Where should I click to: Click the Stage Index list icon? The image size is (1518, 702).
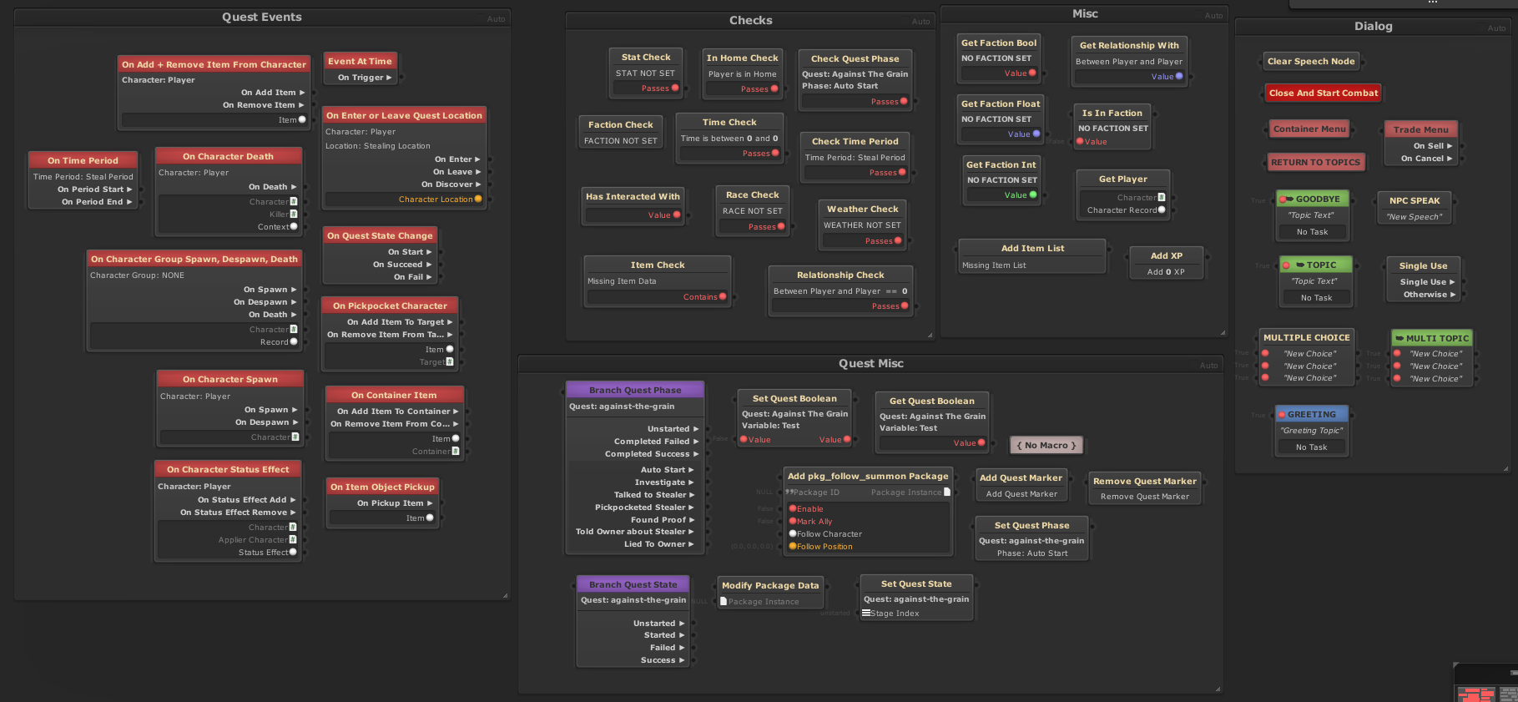pos(866,614)
